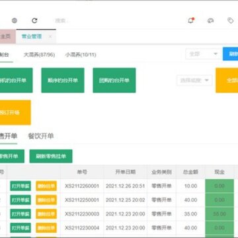Click the 总金额 column header
The height and width of the screenshot is (238, 238).
click(190, 172)
